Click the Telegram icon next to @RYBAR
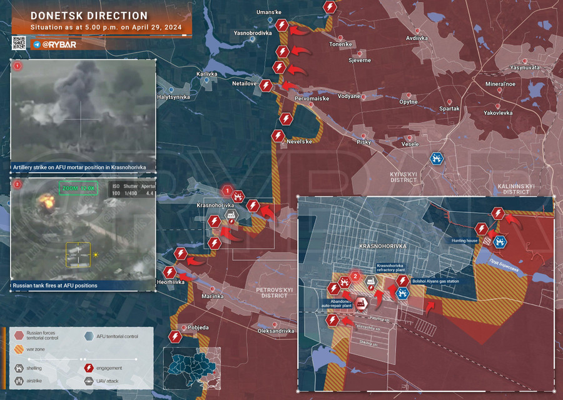 click(x=37, y=45)
